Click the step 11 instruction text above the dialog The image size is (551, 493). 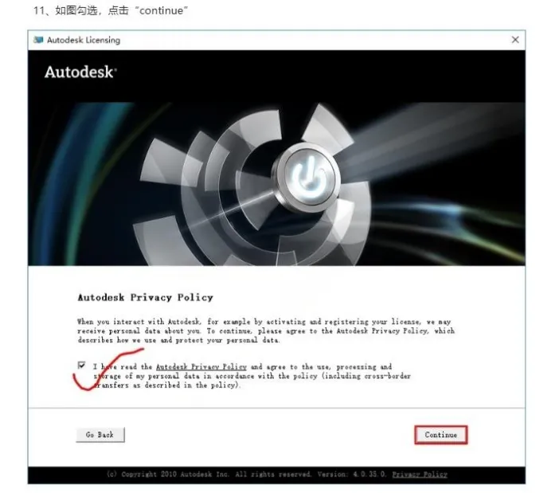pos(111,10)
